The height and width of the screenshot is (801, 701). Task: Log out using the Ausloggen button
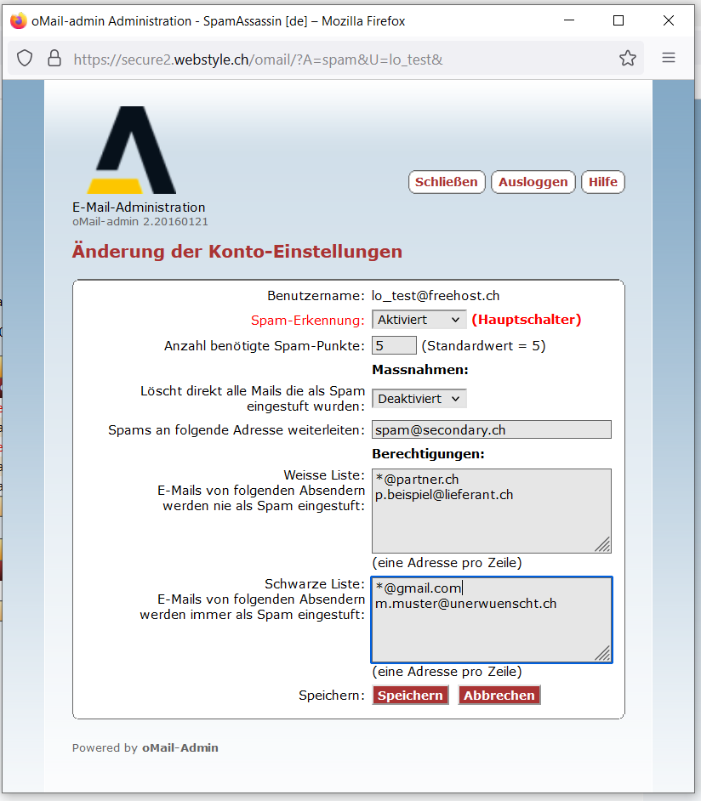533,182
